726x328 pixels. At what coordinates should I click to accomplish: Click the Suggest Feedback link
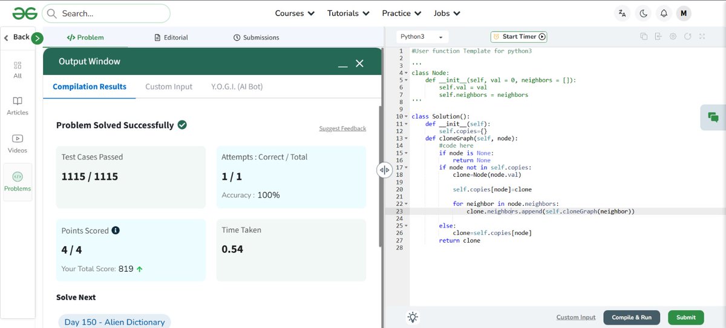342,128
